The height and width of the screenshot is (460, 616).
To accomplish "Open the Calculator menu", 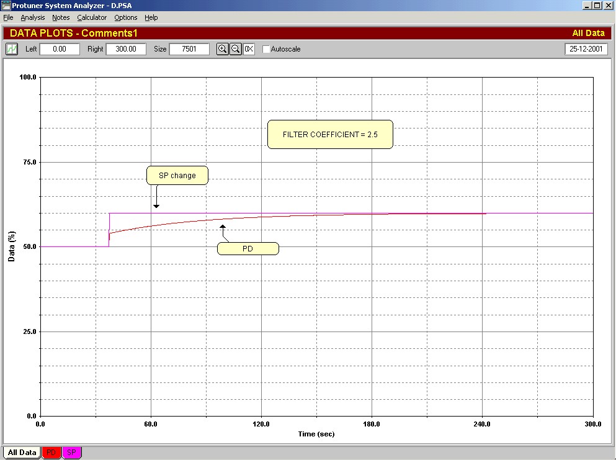I will tap(92, 17).
